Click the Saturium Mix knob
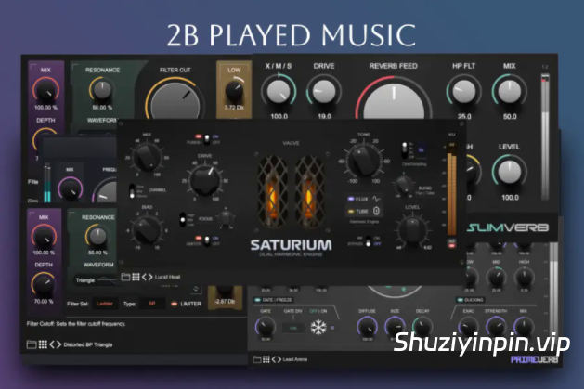This screenshot has width=584, height=389. [147, 157]
